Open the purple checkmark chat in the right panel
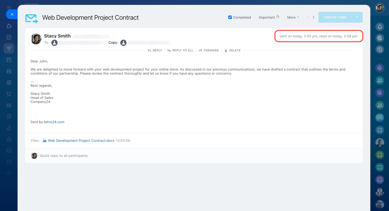Image resolution: width=389 pixels, height=211 pixels. pos(380,180)
